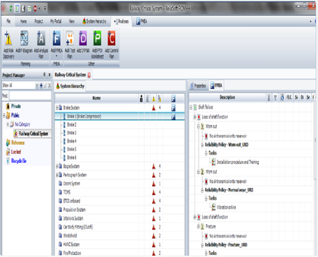Collapse Reliability Policy - Worn out_URD node
The height and width of the screenshot is (257, 318).
(202, 145)
